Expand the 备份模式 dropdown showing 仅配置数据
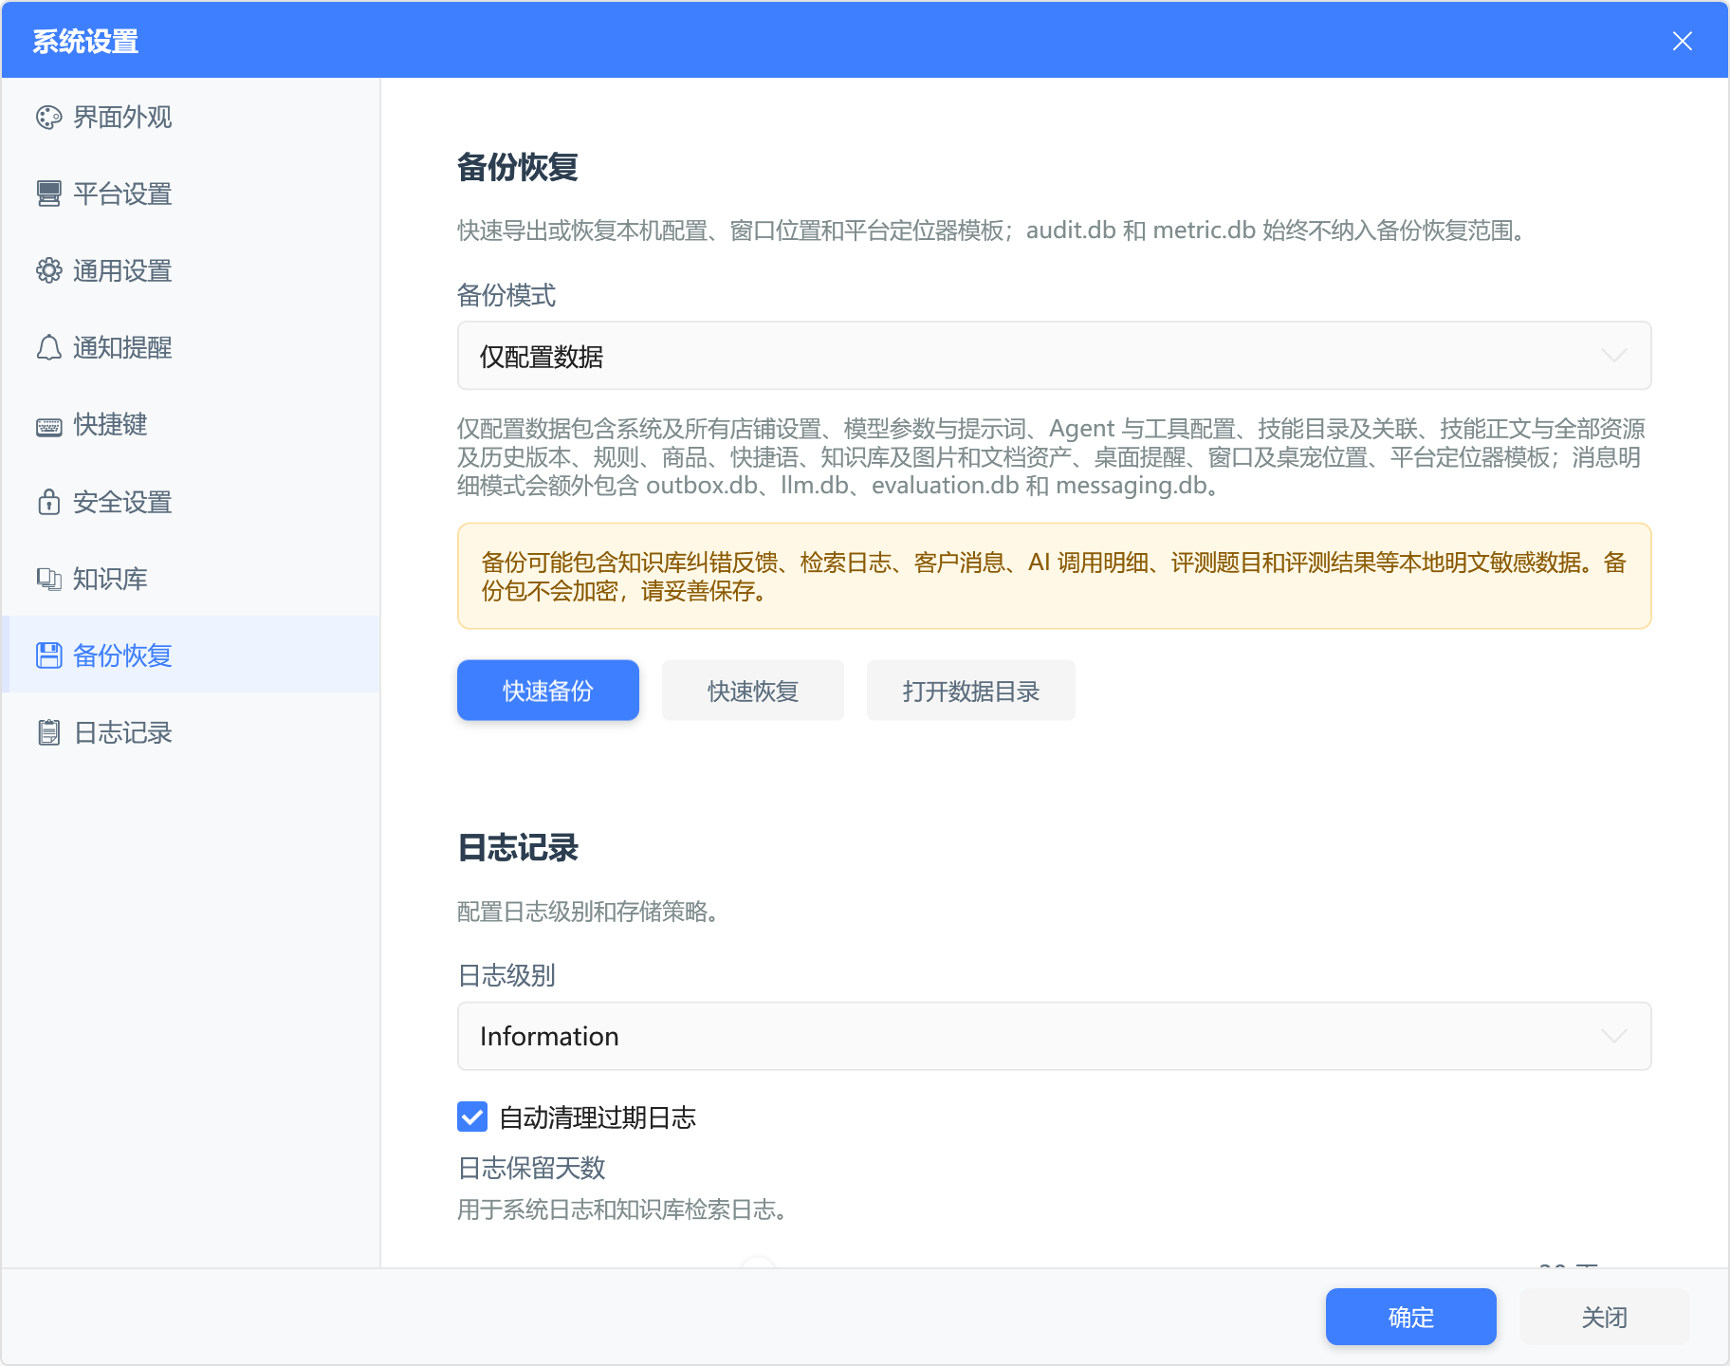The image size is (1730, 1366). pyautogui.click(x=1054, y=356)
